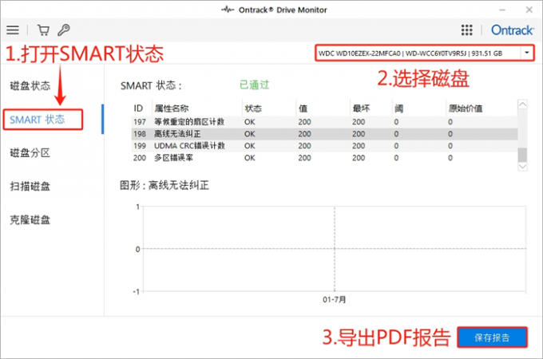Open the apps grid icon
Viewport: 543px width, 359px height.
[x=466, y=30]
